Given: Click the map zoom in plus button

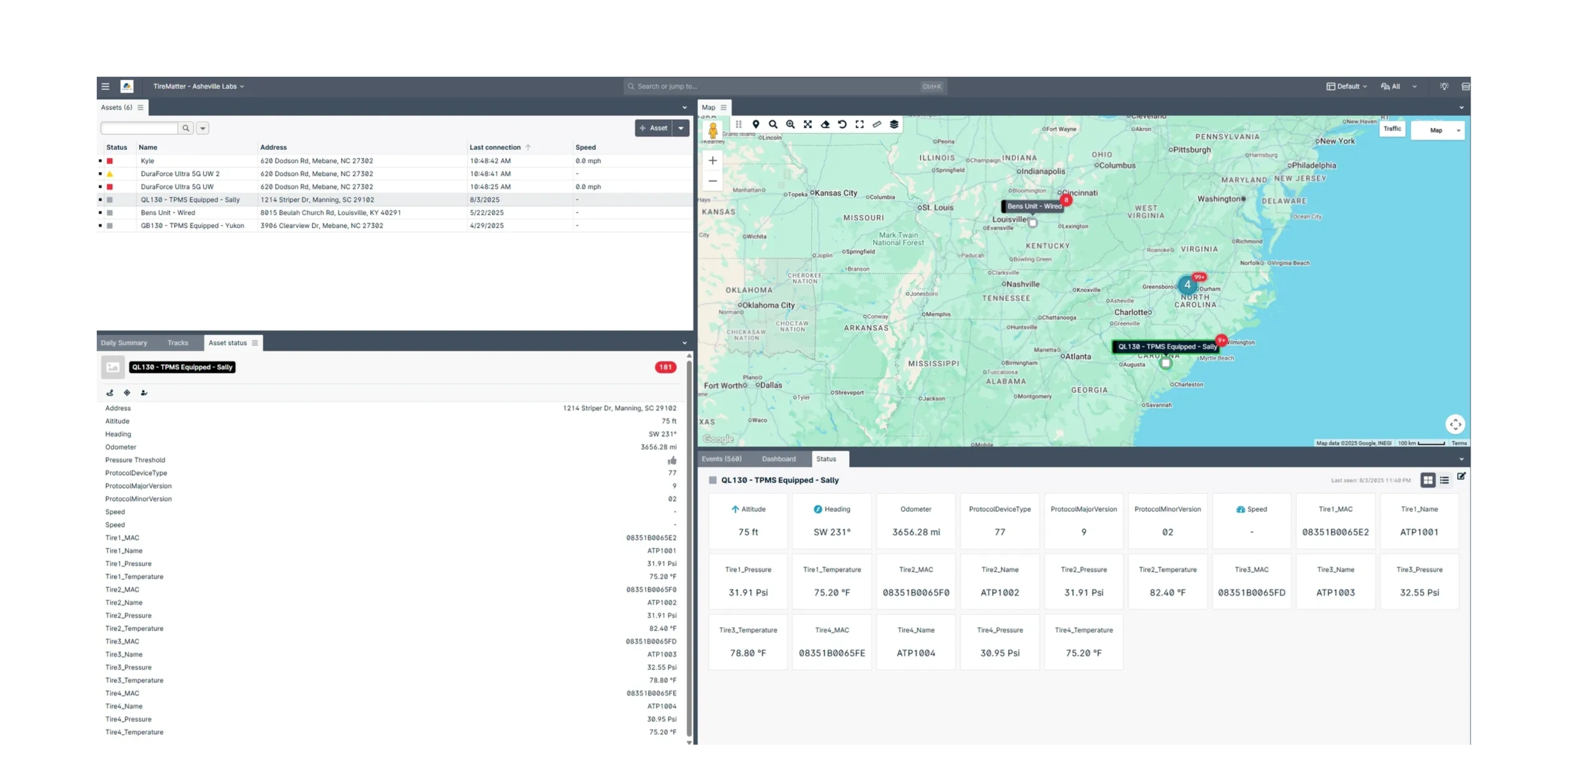Looking at the screenshot, I should pos(713,161).
